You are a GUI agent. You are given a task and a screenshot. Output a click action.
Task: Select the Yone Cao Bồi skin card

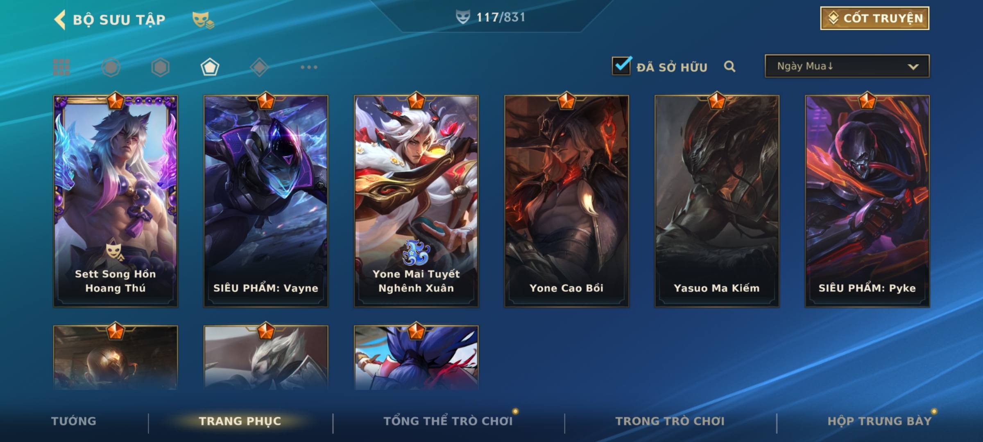pyautogui.click(x=566, y=201)
